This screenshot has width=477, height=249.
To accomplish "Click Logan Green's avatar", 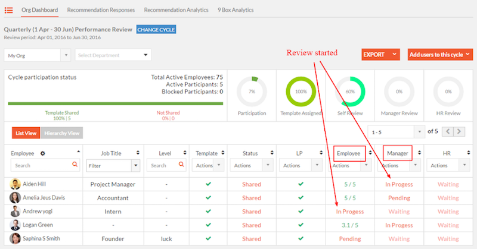I will coord(15,225).
